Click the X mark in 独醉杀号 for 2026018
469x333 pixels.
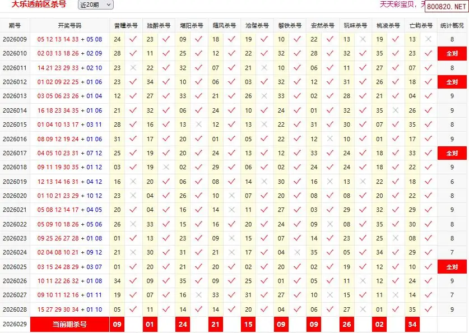tap(166, 167)
